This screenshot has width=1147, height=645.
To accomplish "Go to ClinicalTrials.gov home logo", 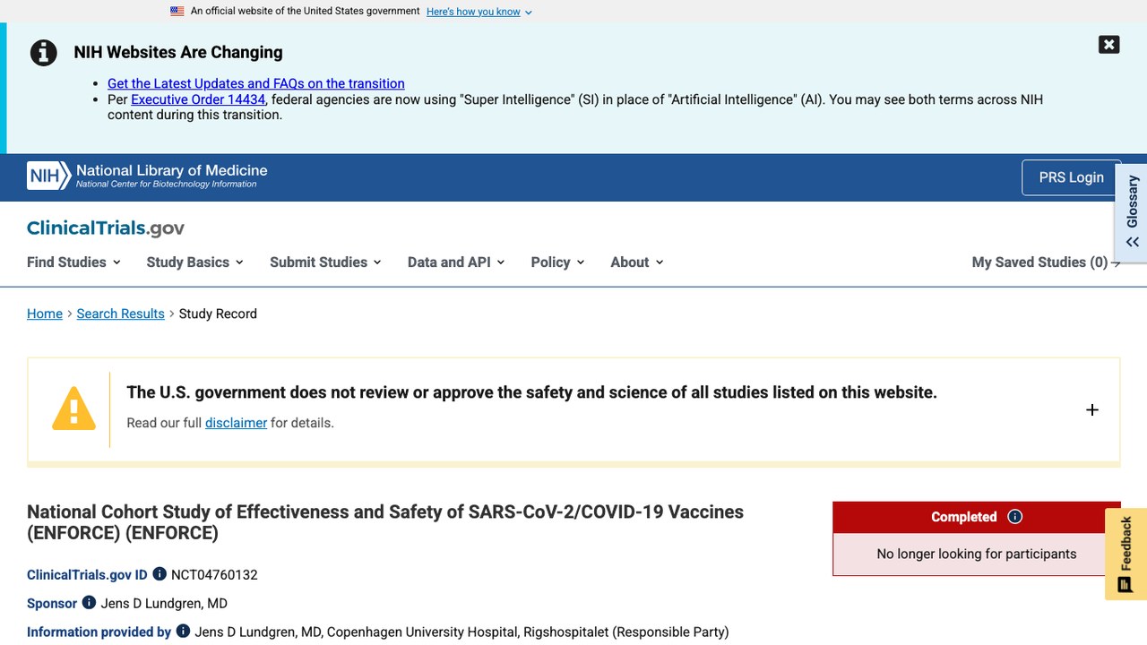I will pos(106,228).
